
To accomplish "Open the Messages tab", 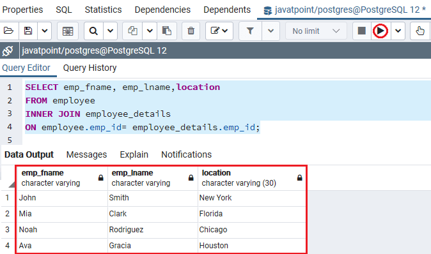I will click(x=86, y=154).
